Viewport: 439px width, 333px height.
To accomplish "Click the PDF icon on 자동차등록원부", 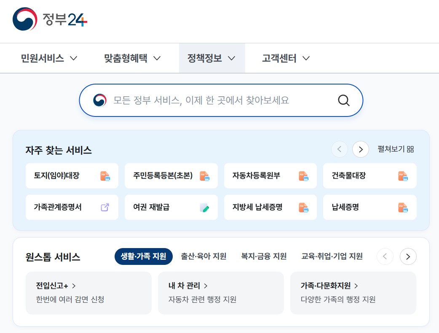I will point(304,176).
